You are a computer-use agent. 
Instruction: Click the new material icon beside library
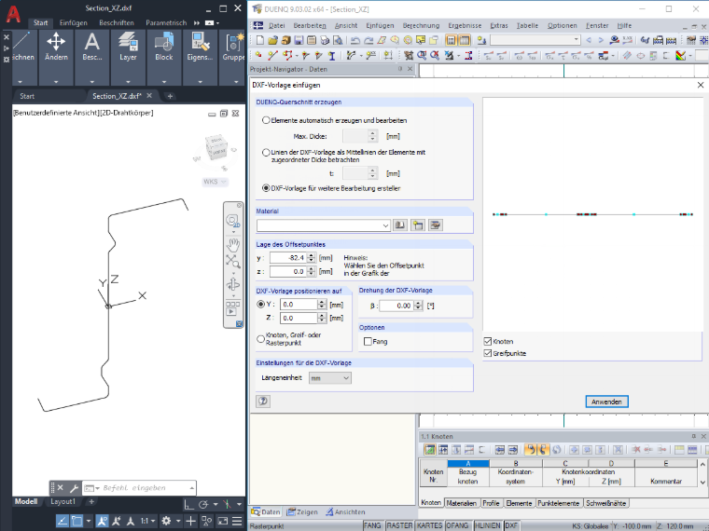(418, 225)
